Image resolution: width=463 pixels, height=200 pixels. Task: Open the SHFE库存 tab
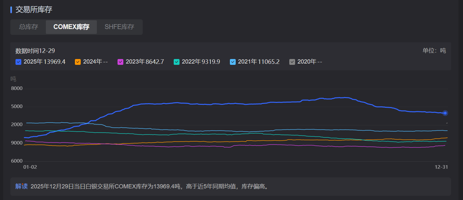119,27
